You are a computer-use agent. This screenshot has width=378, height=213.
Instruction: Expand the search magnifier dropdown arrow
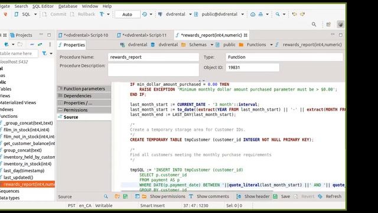coord(284,14)
